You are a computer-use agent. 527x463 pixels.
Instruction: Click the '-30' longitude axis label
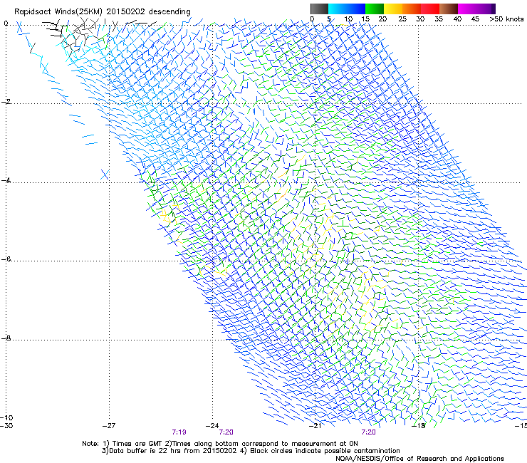[x=6, y=426]
